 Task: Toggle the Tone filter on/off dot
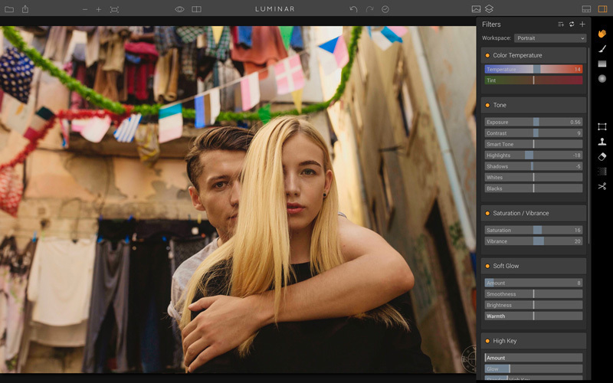pos(487,105)
